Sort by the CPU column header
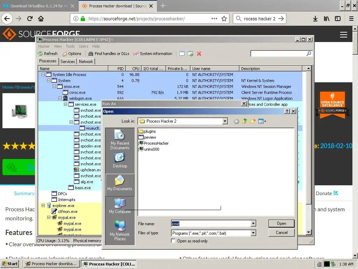 click(133, 69)
